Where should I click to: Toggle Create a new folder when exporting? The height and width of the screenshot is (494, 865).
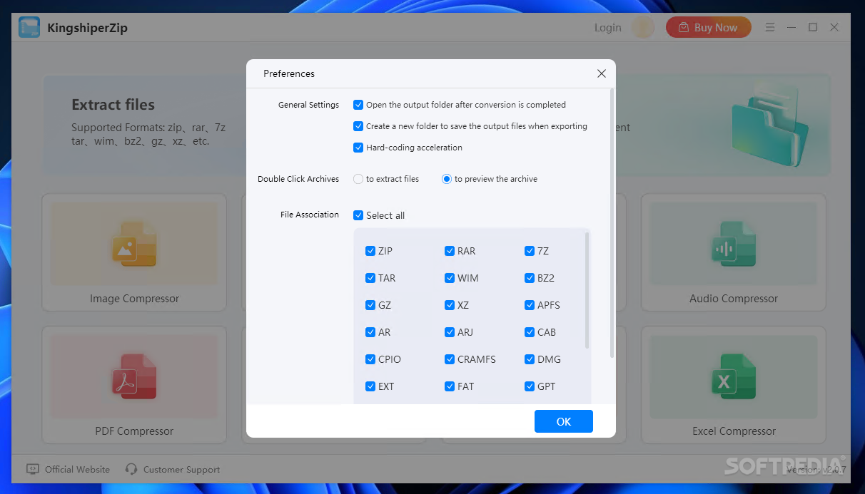coord(358,126)
